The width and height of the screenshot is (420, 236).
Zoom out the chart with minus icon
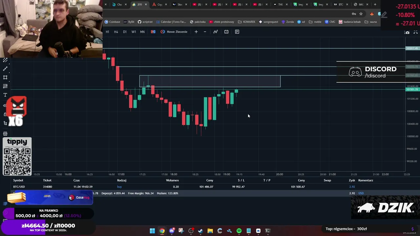coord(205,32)
